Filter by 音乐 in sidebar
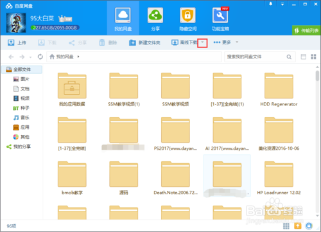Screen dimensions: 321x232 click(21, 118)
